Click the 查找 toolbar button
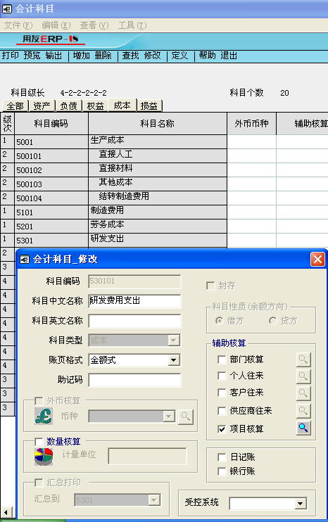Screen dimensions: 328x522 (130, 56)
